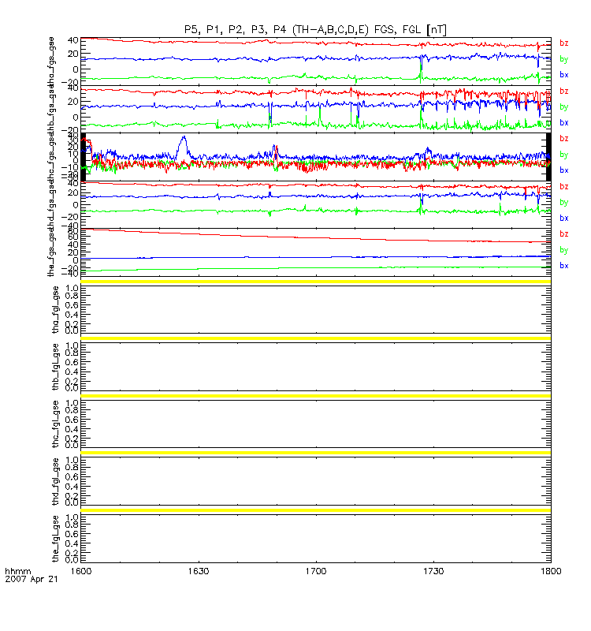Screen dimensions: 591x631
Task: Click the thc_fgl_gse axis label
Action: pos(55,424)
